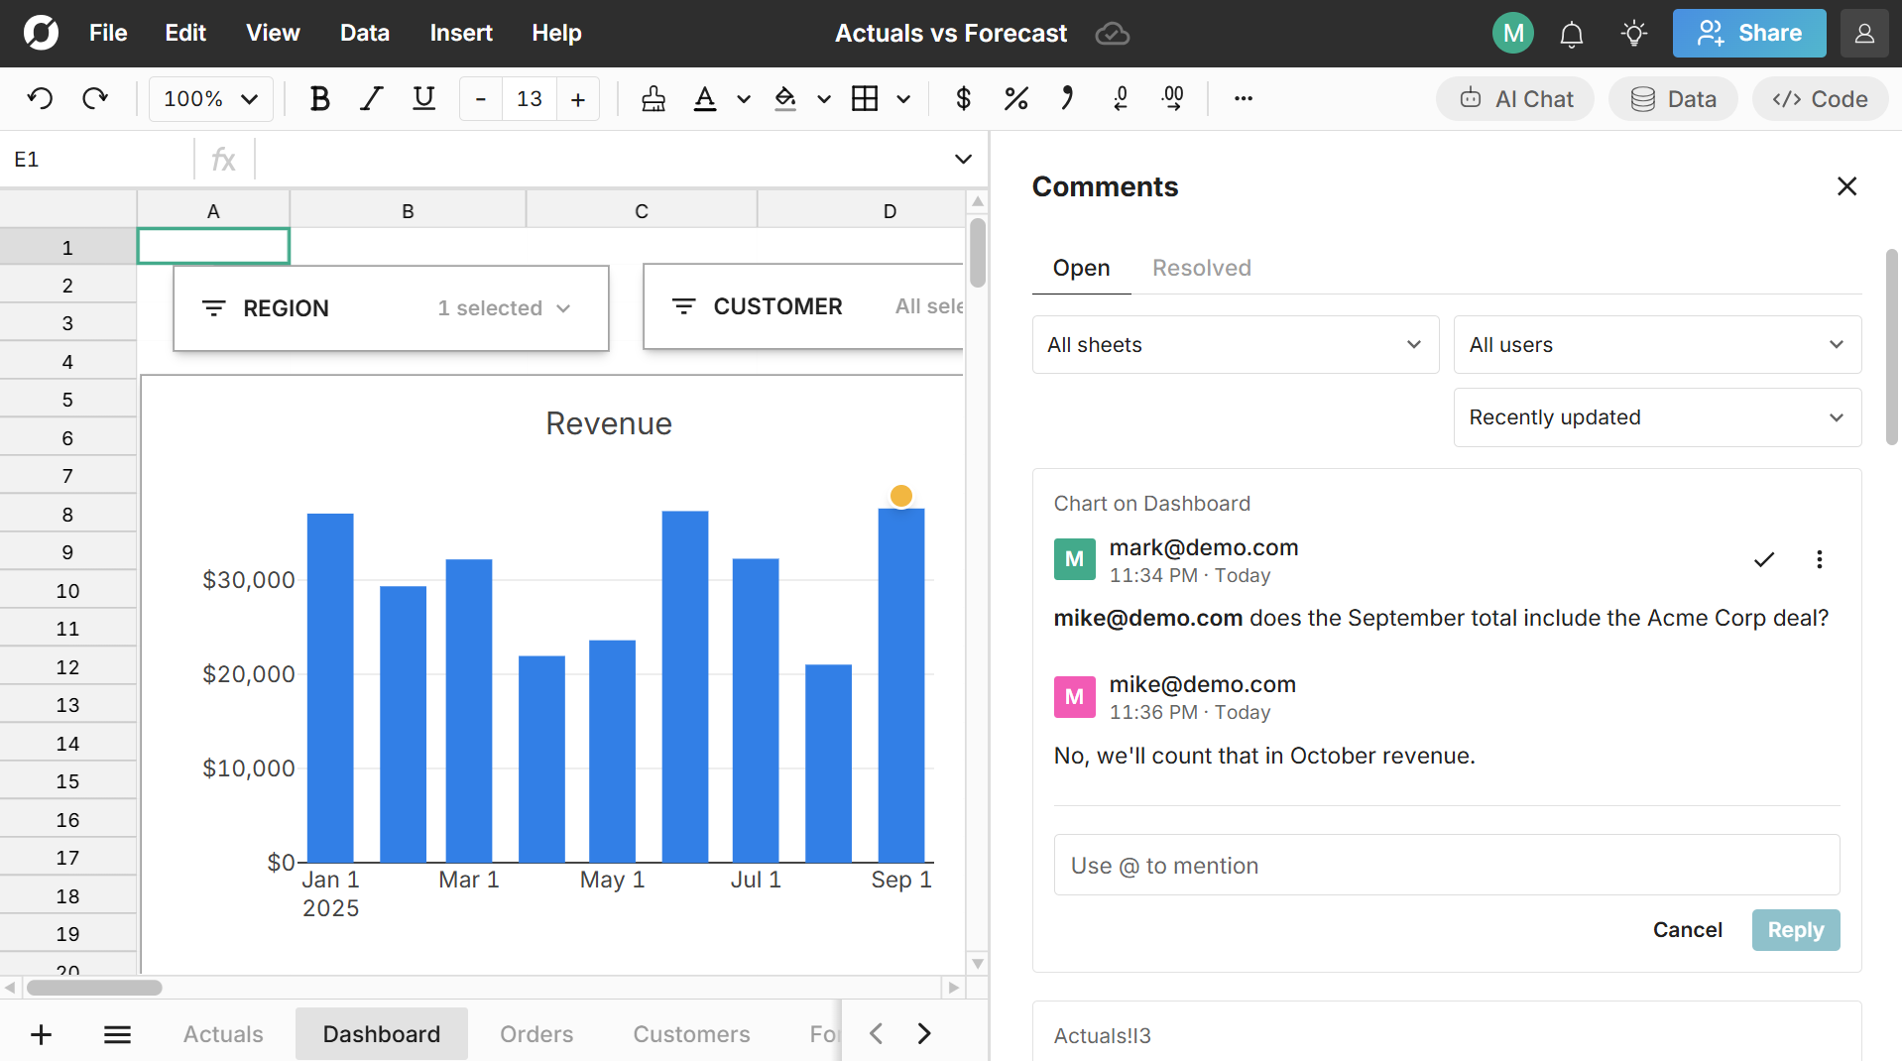
Task: Click the percent format icon
Action: 1015,99
